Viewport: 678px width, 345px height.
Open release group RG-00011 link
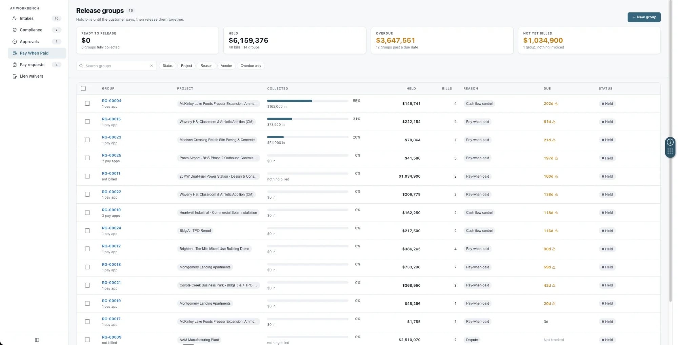pos(111,174)
